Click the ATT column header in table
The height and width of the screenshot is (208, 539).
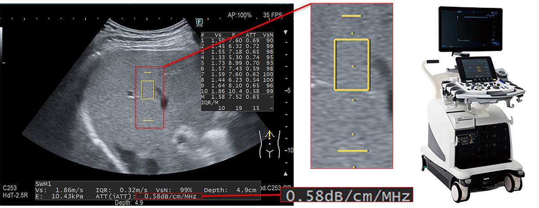click(x=251, y=35)
